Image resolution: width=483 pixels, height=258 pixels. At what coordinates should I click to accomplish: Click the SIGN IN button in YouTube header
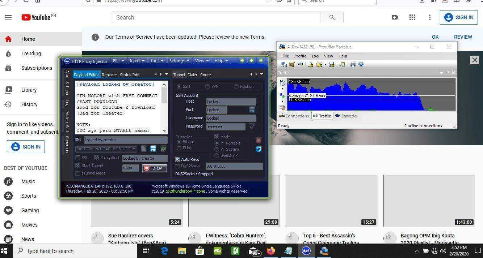tap(459, 17)
